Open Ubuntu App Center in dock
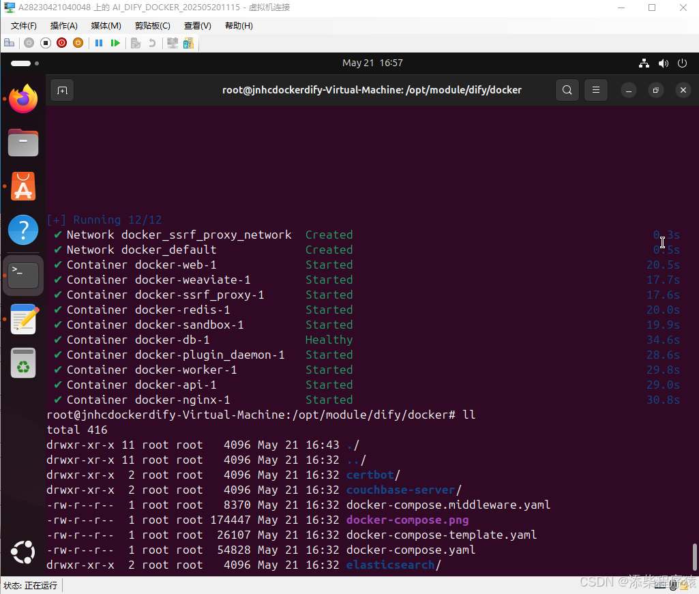This screenshot has height=594, width=699. 23,186
